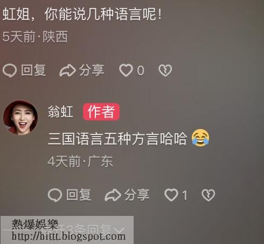The height and width of the screenshot is (244, 264).
Task: Click 回复 text under 翁虹's comment
Action: (79, 195)
